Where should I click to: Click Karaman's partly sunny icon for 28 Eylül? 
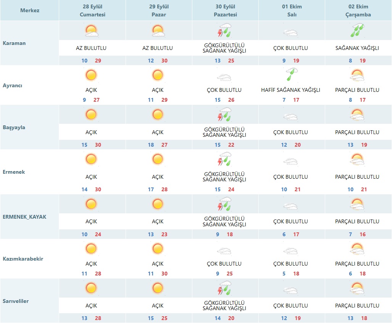tap(91, 31)
